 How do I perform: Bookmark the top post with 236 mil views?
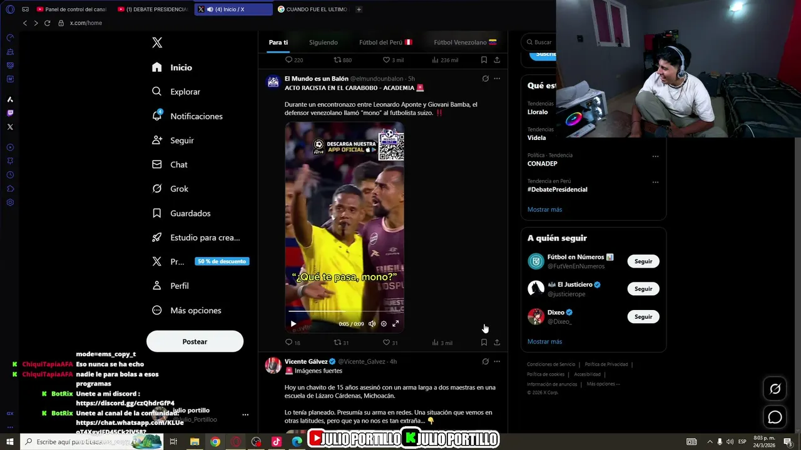(x=484, y=60)
